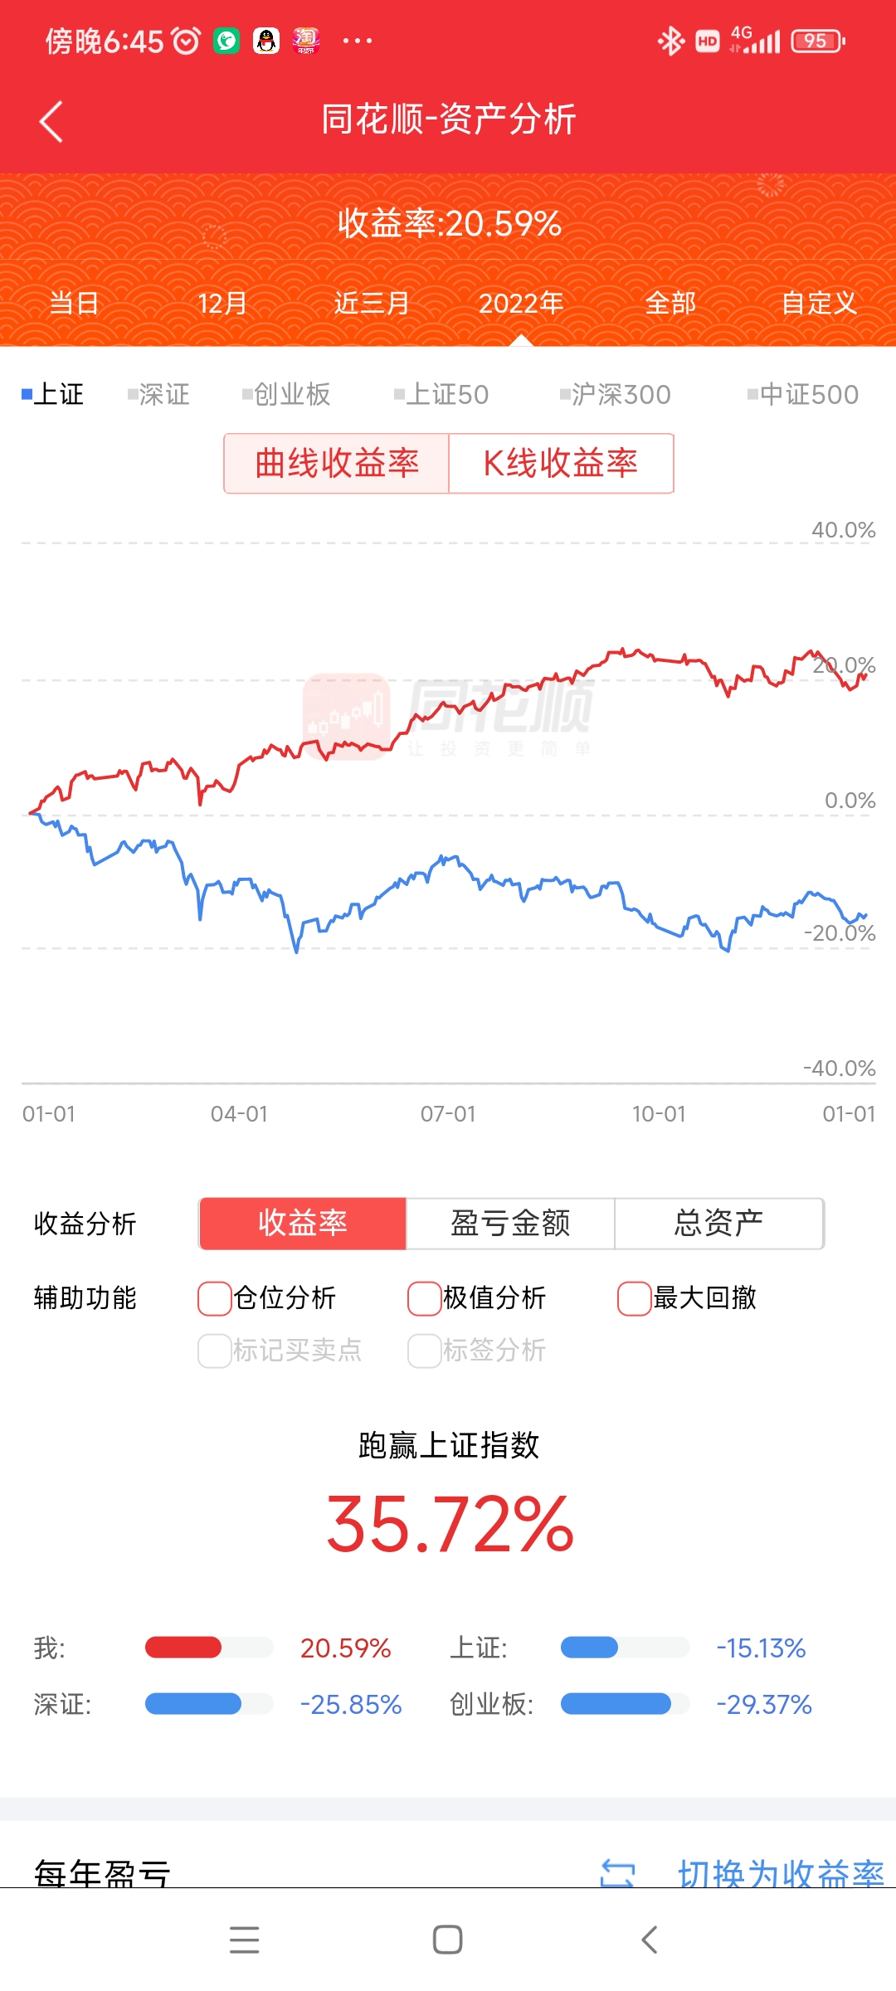Tap the alarm clock status icon
The width and height of the screenshot is (896, 1991).
coord(186,41)
